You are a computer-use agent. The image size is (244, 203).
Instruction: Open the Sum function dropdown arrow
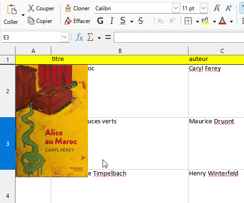click(x=99, y=38)
